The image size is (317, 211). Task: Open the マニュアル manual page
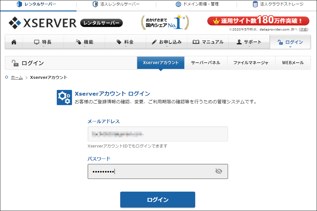tap(208, 42)
